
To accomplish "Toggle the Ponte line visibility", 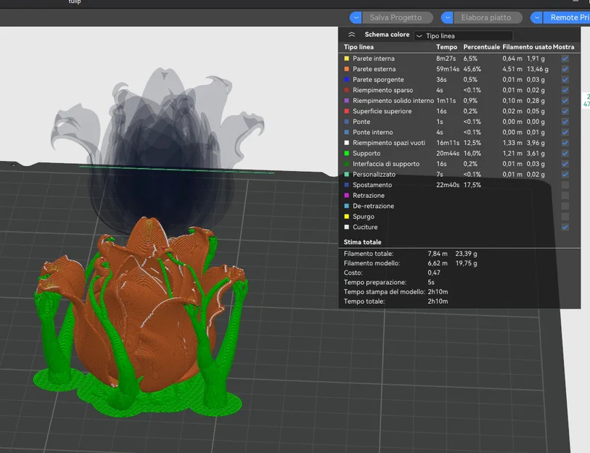I will click(x=565, y=122).
